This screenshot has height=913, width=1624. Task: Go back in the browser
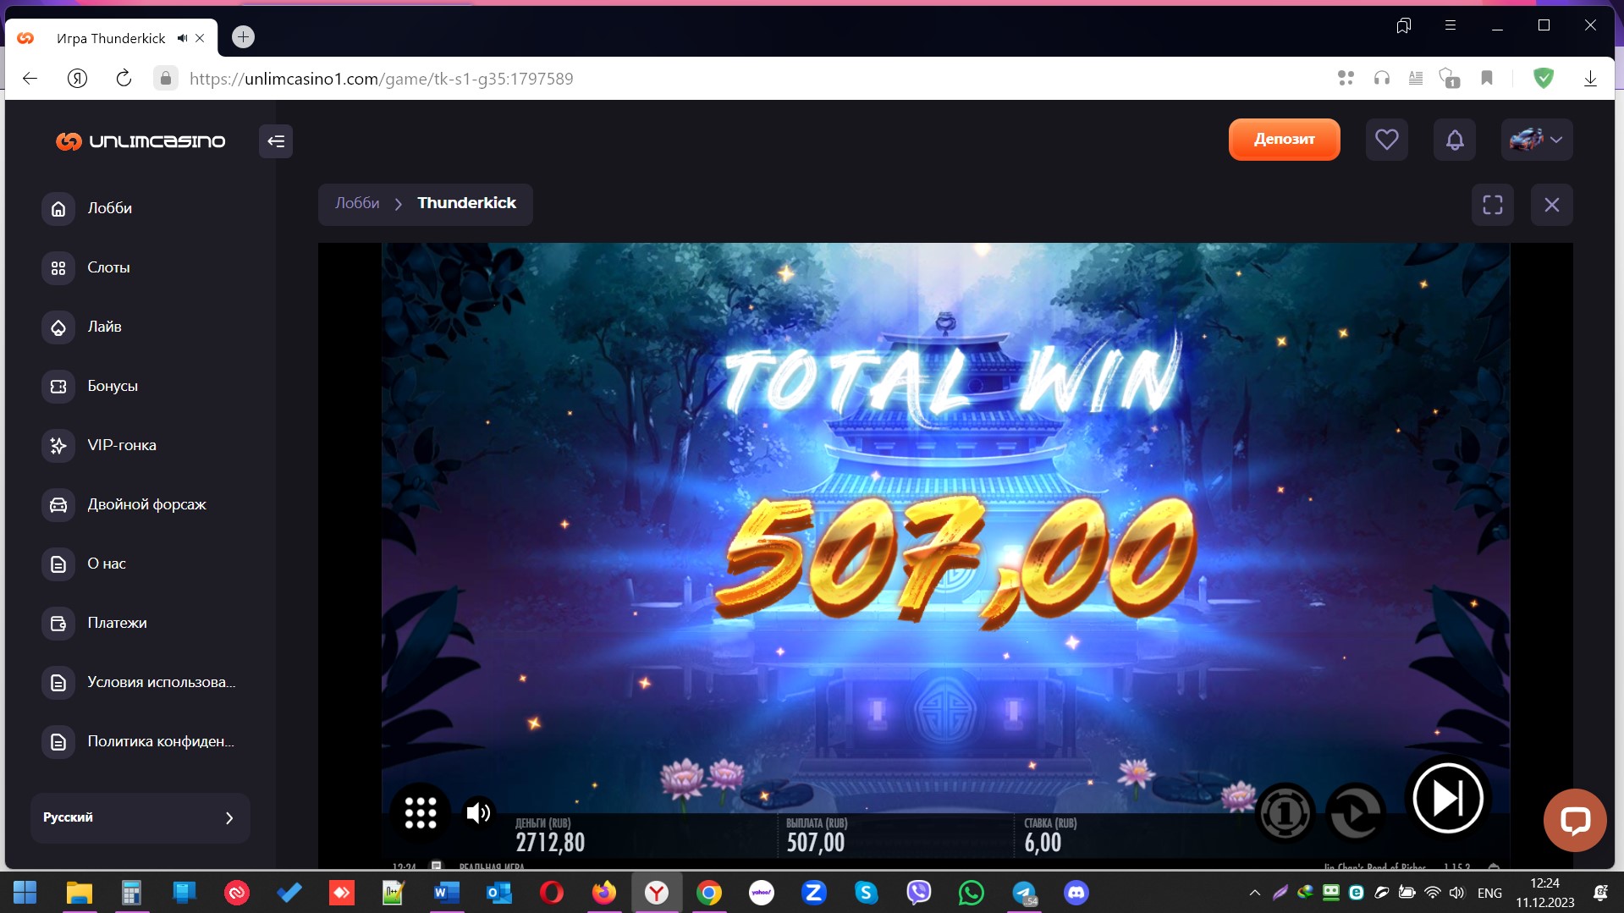(30, 79)
